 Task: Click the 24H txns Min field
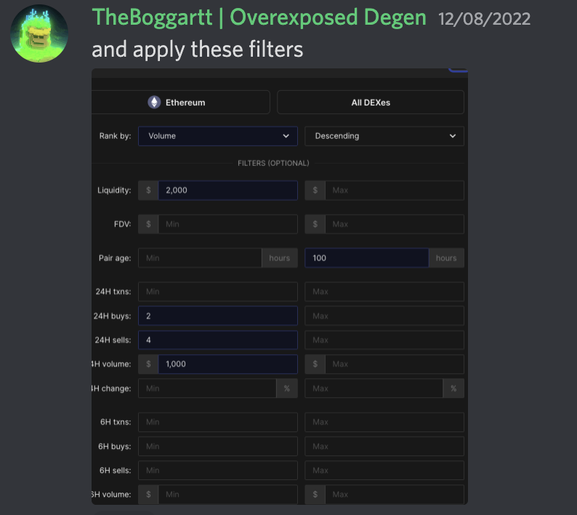(218, 292)
